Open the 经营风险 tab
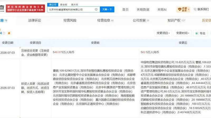 (x=70, y=20)
